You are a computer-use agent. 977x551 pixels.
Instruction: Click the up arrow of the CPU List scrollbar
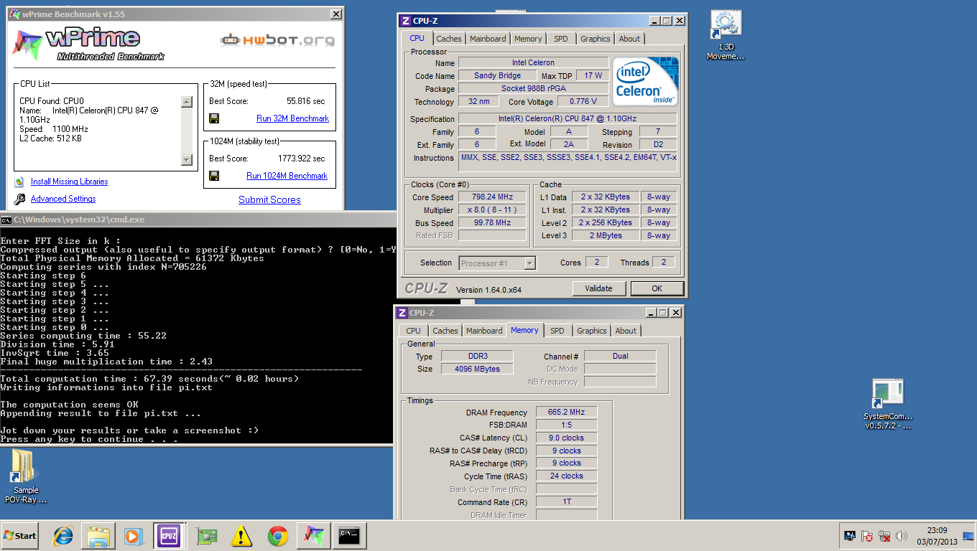pos(186,102)
